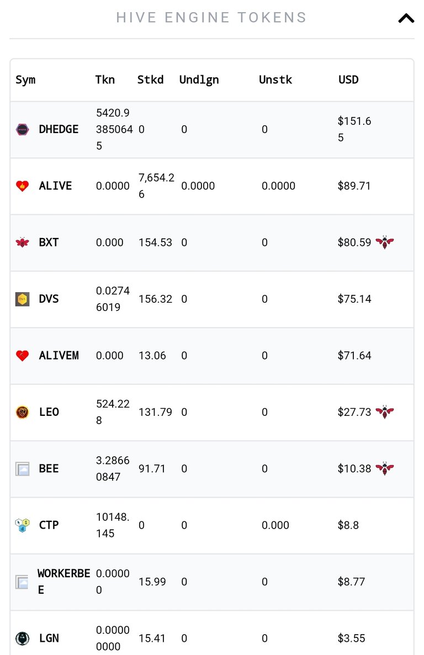Click the BEE placeholder image icon
The image size is (424, 655).
23,469
